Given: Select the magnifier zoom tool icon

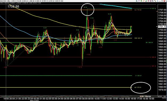Looking at the screenshot, I should pos(153,1).
